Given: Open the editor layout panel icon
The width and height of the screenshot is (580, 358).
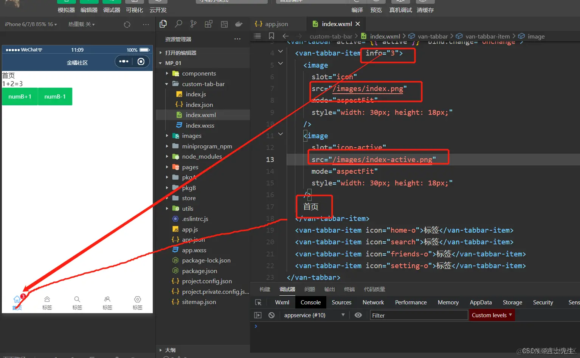Looking at the screenshot, I should point(224,24).
